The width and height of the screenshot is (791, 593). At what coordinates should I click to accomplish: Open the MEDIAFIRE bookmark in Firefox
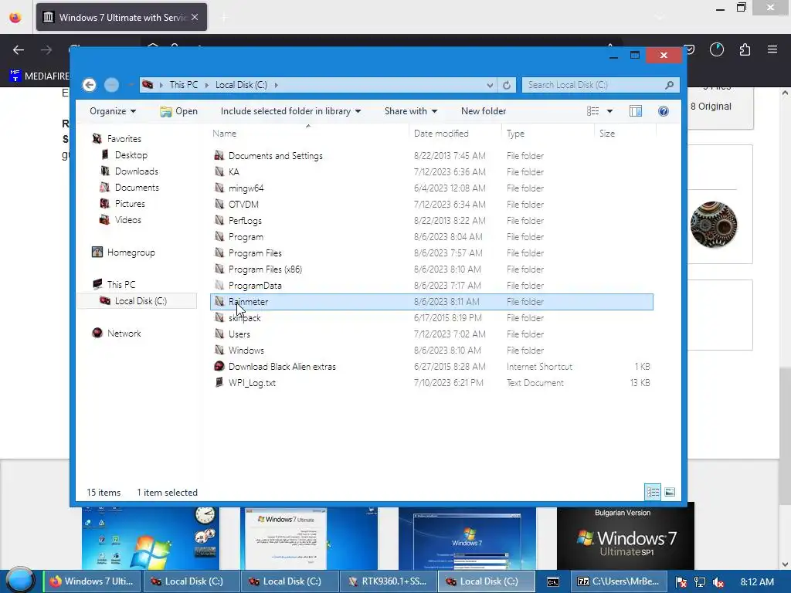pos(39,76)
